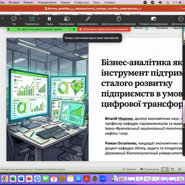Open Zoom from the Dock
185x185 pixels.
103,178
